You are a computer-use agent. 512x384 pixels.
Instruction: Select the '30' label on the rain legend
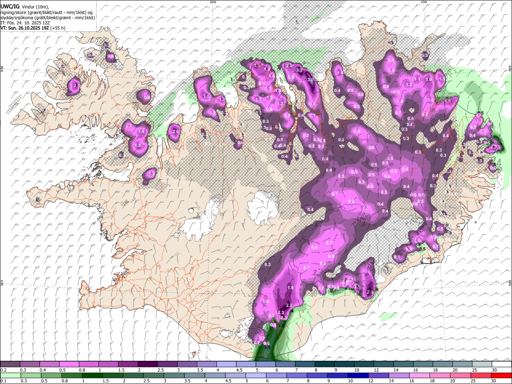[x=494, y=381]
